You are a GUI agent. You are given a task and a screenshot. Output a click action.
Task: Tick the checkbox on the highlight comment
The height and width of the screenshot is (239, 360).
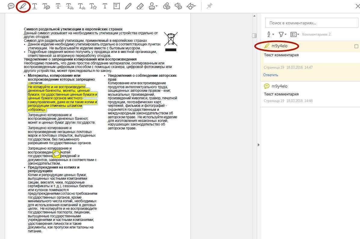tap(356, 46)
